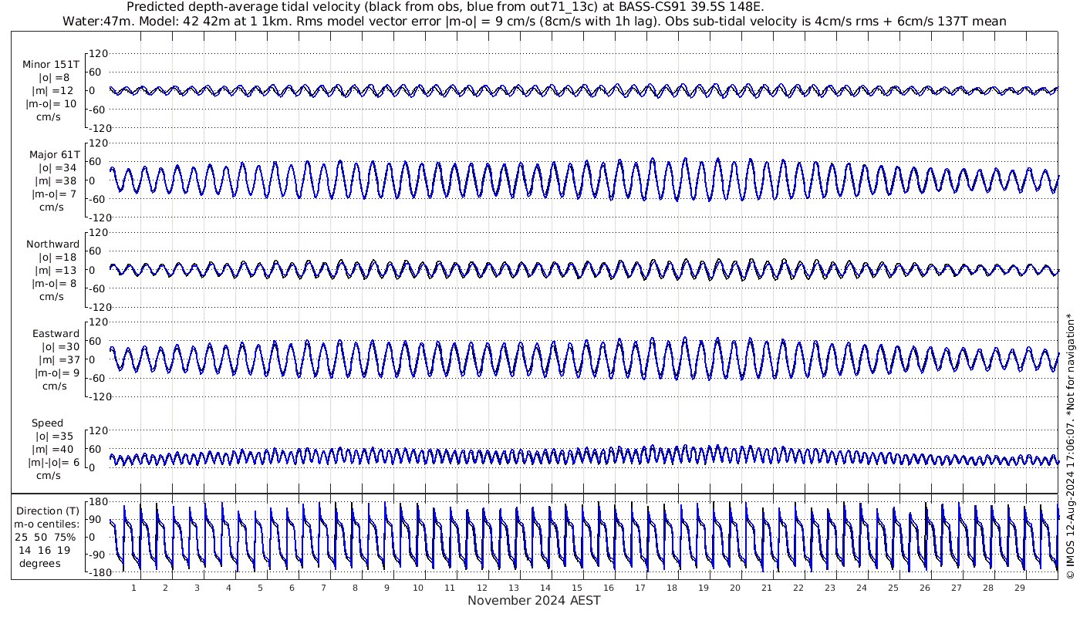Click the '14 16 19' centile values

tap(45, 550)
